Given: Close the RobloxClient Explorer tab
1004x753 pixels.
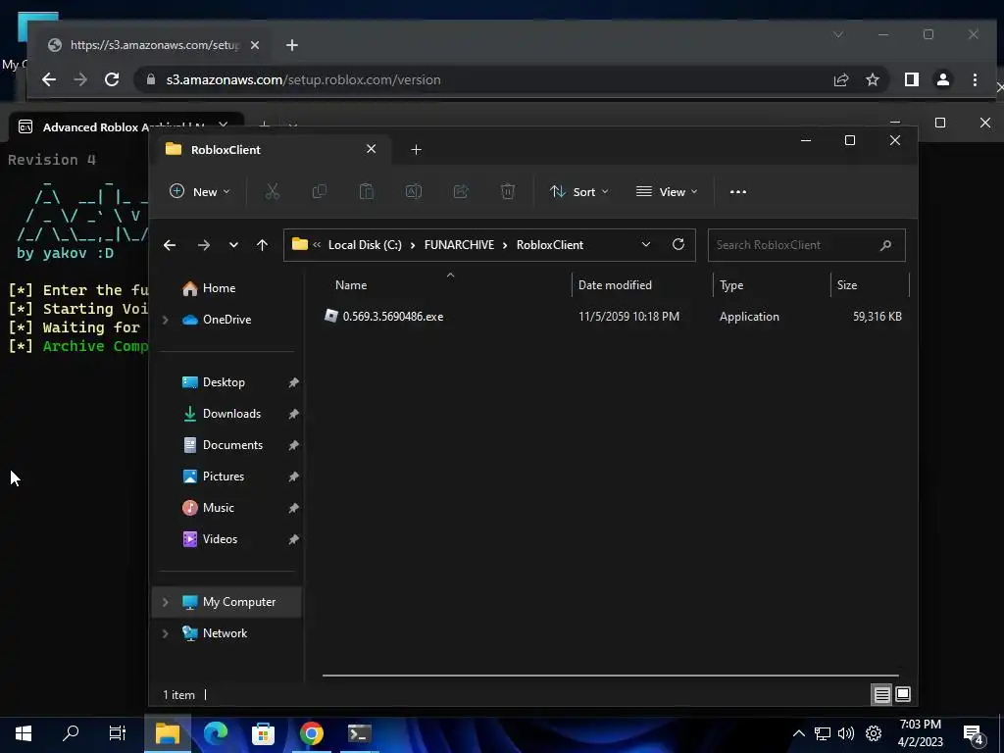Looking at the screenshot, I should (371, 149).
